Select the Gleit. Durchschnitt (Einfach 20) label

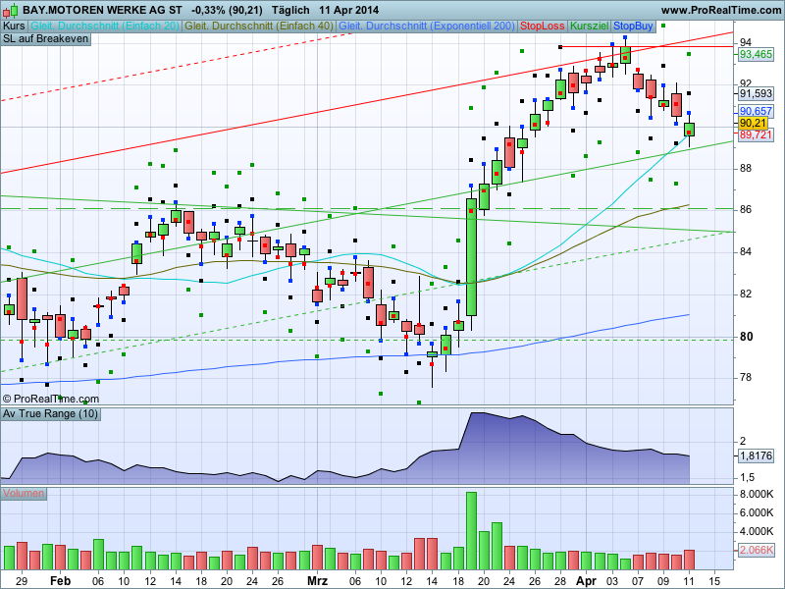pyautogui.click(x=105, y=27)
